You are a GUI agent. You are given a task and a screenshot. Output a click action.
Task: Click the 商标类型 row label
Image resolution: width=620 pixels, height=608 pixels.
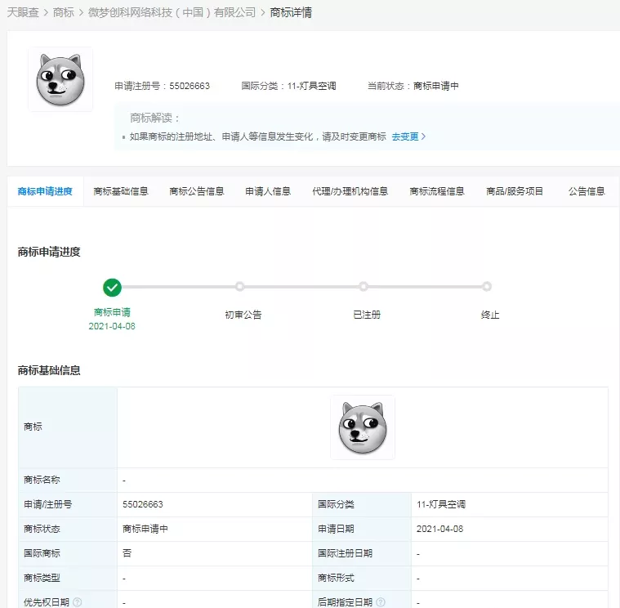point(42,578)
